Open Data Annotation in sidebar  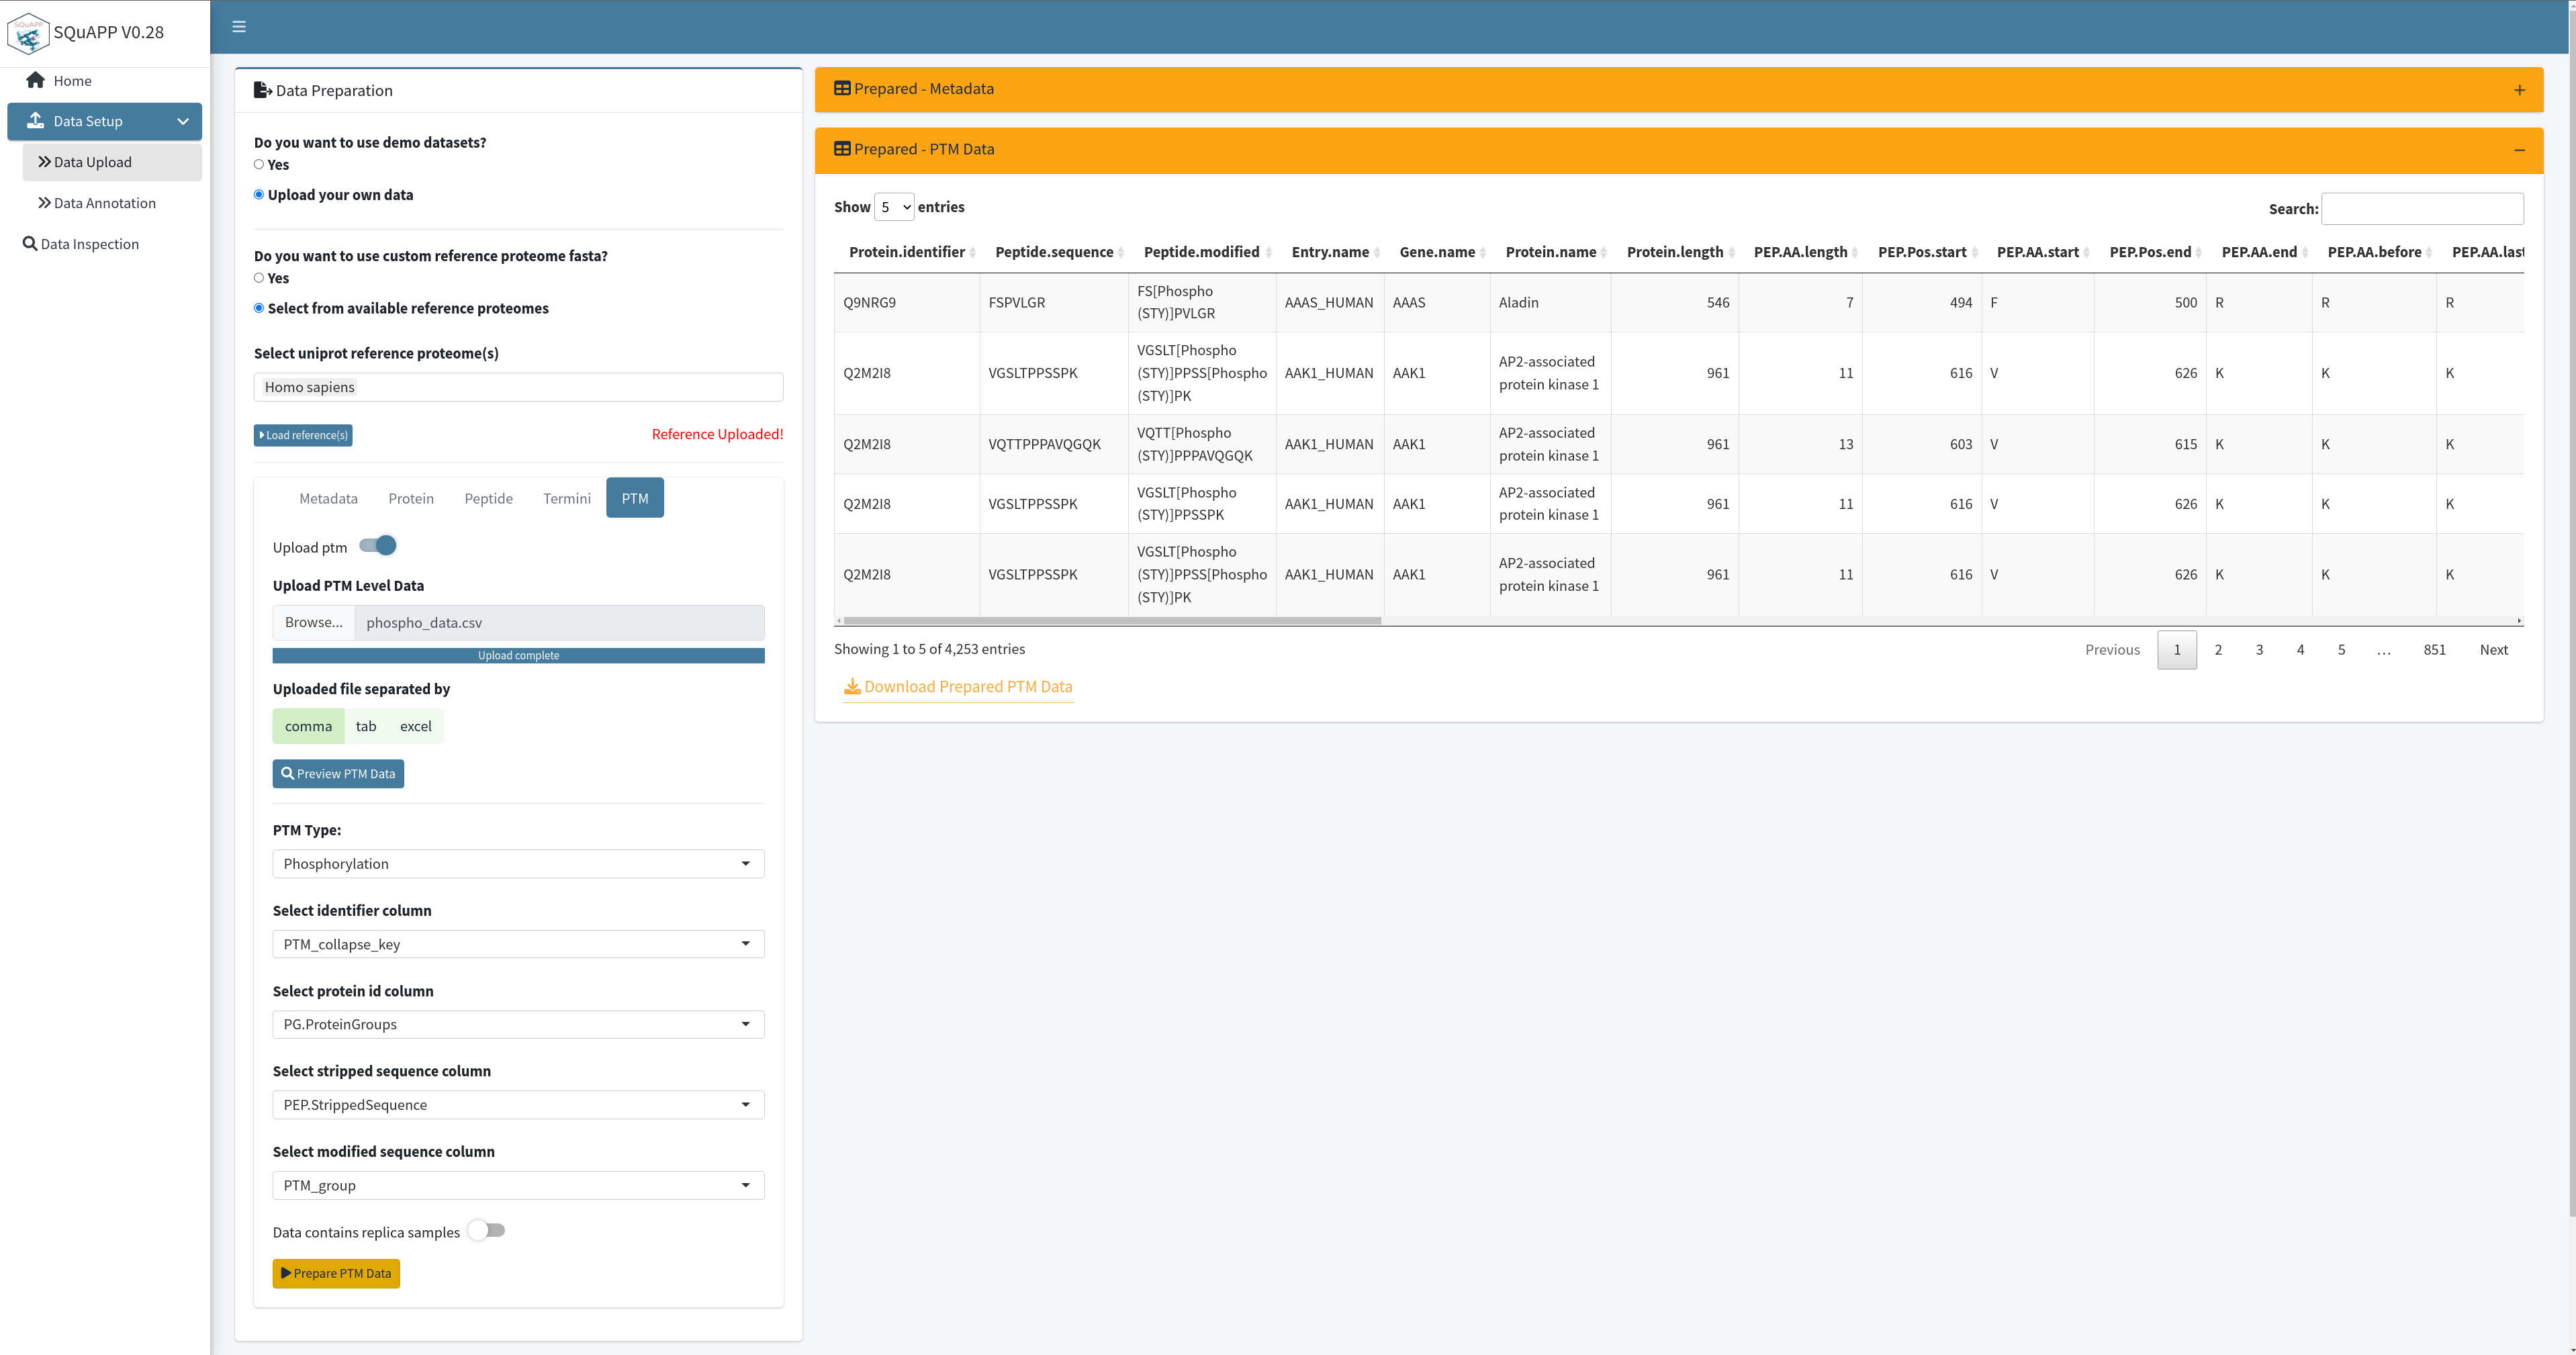click(x=104, y=203)
